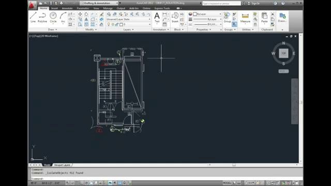Click the Mirror tool icon
This screenshot has width=331, height=186.
[86, 19]
